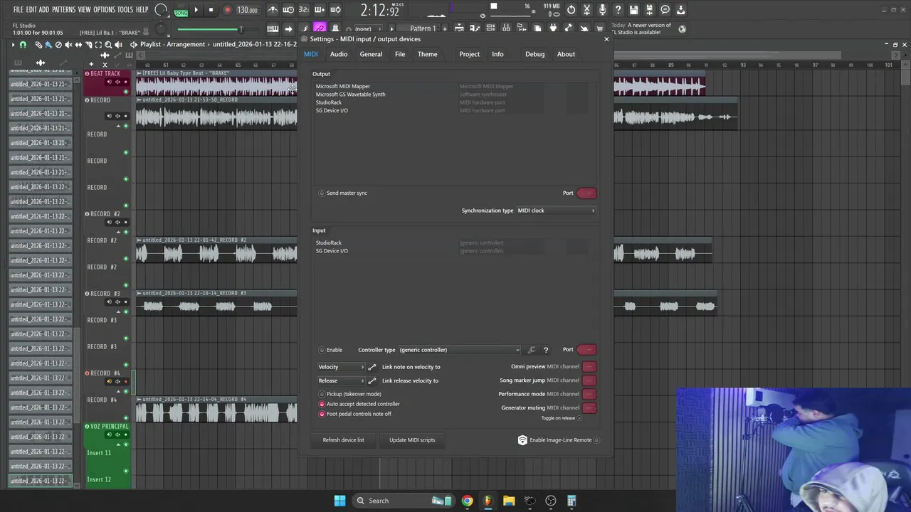Click the microphone one-click recording icon
The image size is (911, 512).
(x=602, y=10)
